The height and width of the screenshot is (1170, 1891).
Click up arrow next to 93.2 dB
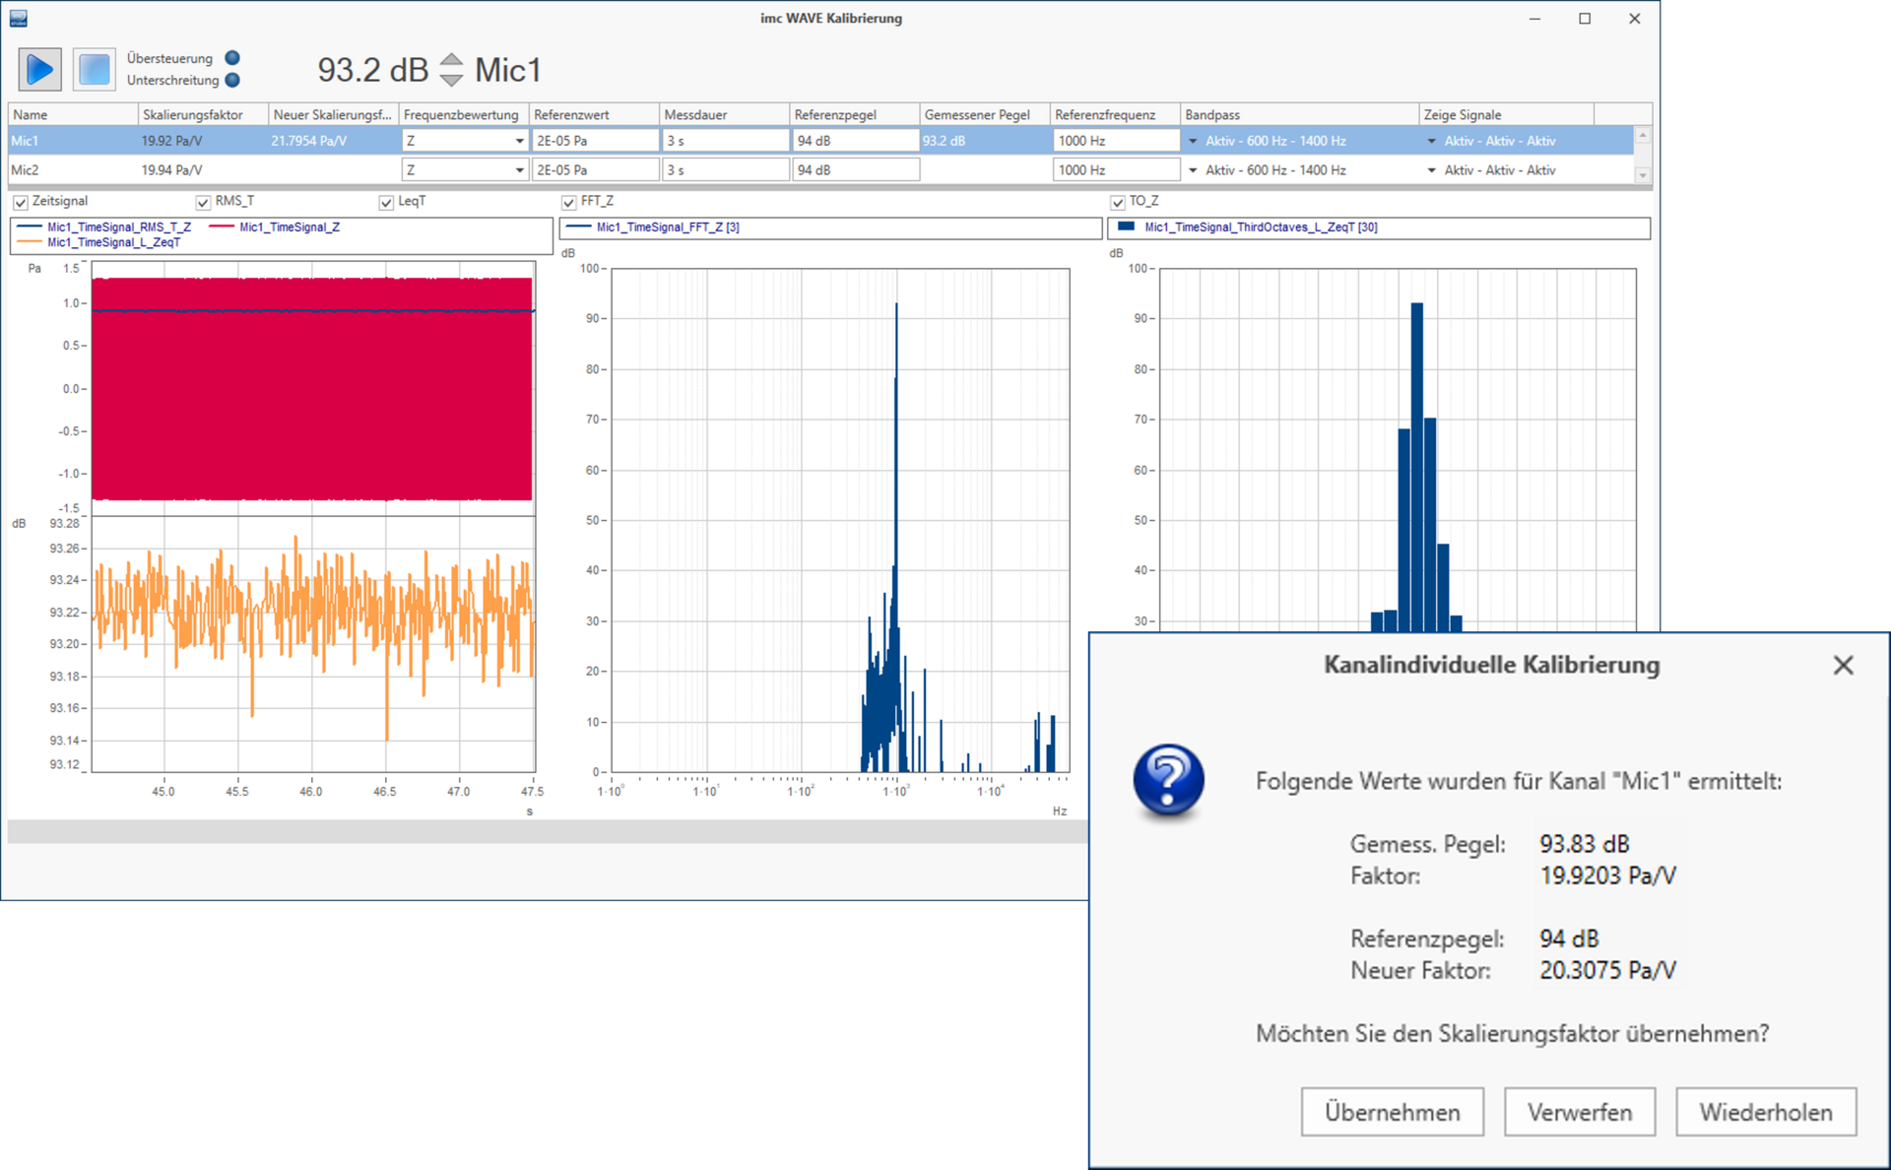pos(451,59)
